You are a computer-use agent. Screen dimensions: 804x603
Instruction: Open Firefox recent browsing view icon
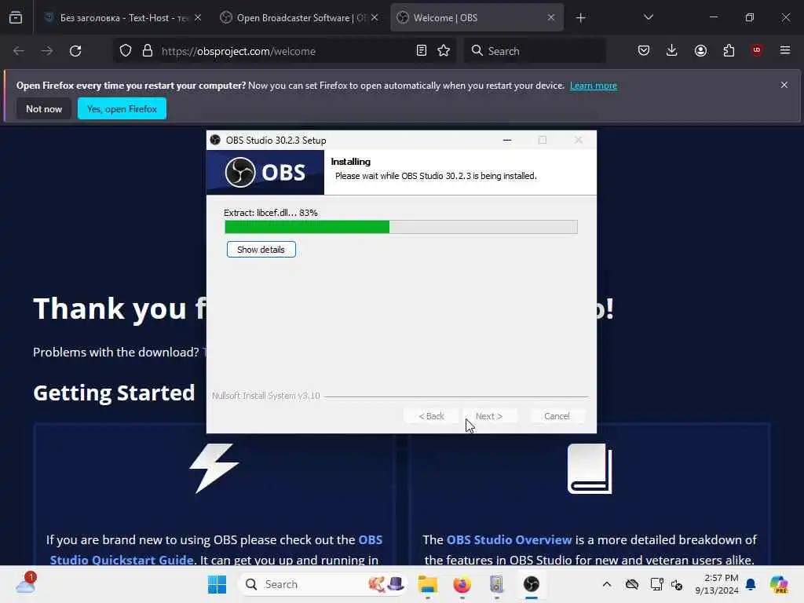pos(16,18)
